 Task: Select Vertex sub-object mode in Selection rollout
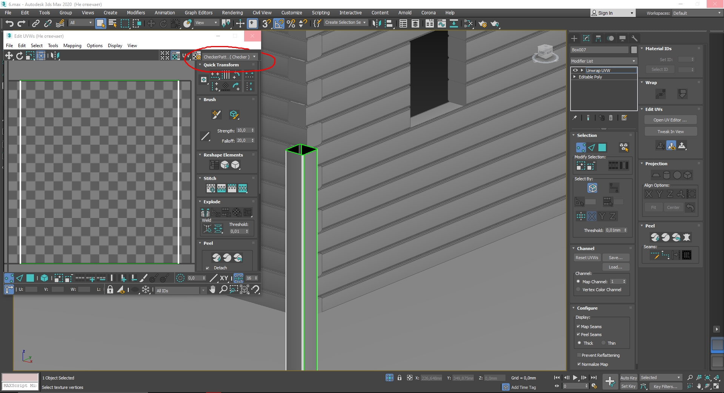coord(581,147)
